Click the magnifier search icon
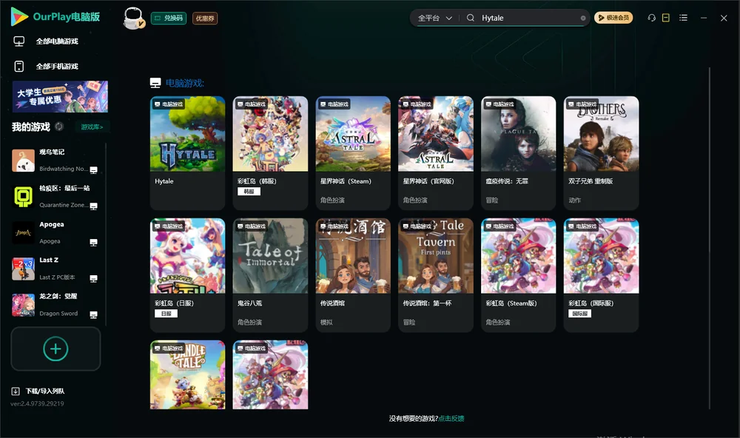This screenshot has width=740, height=438. 471,18
